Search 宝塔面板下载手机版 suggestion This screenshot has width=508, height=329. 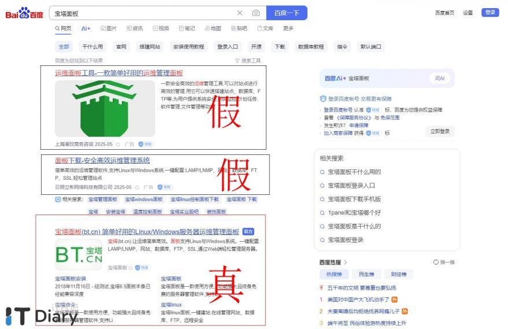354,199
